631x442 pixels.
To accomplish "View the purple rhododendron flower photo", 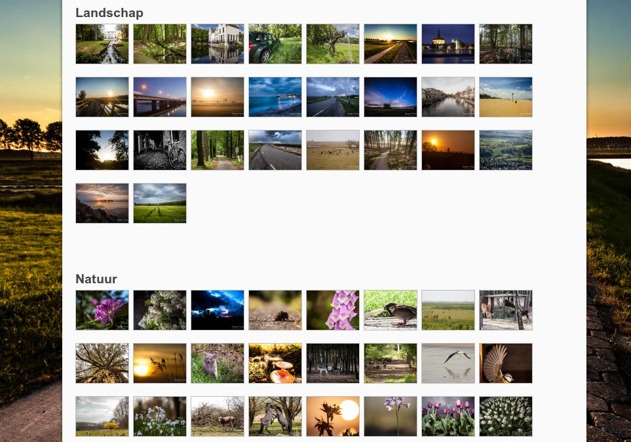I will 102,310.
